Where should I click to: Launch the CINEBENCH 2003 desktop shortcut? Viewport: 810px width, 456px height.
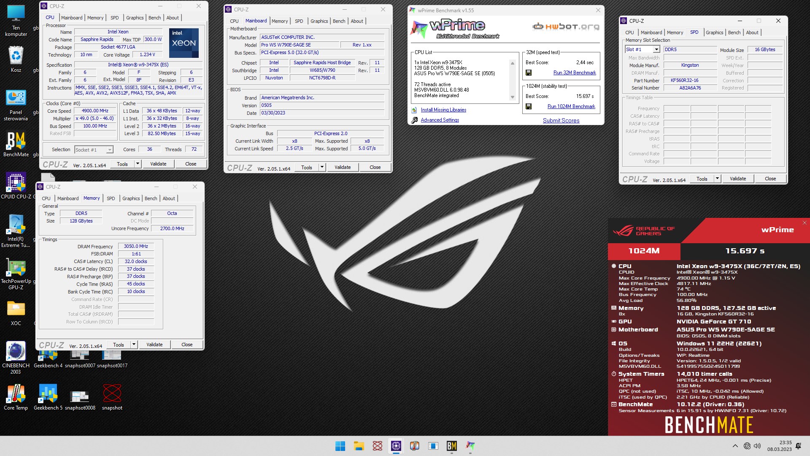coord(16,358)
